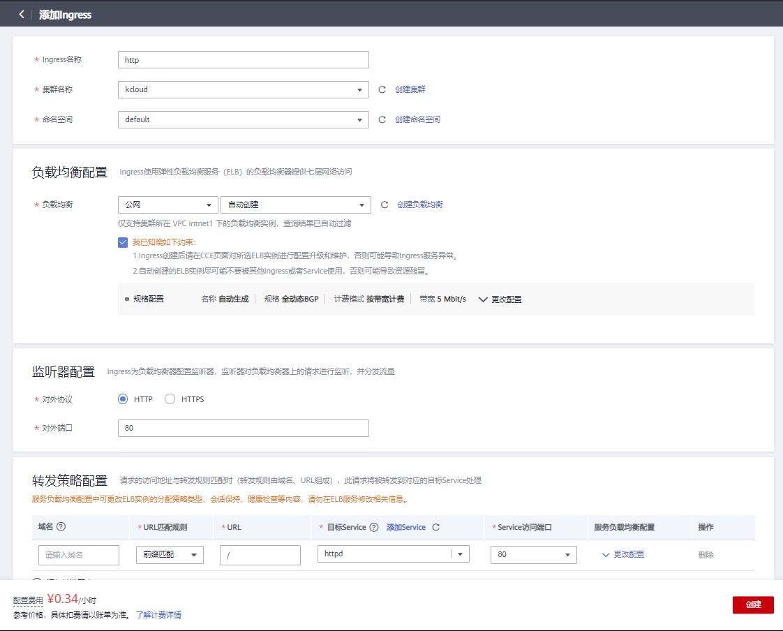Click the Ingress名称 input field
The image size is (783, 631).
pos(243,59)
